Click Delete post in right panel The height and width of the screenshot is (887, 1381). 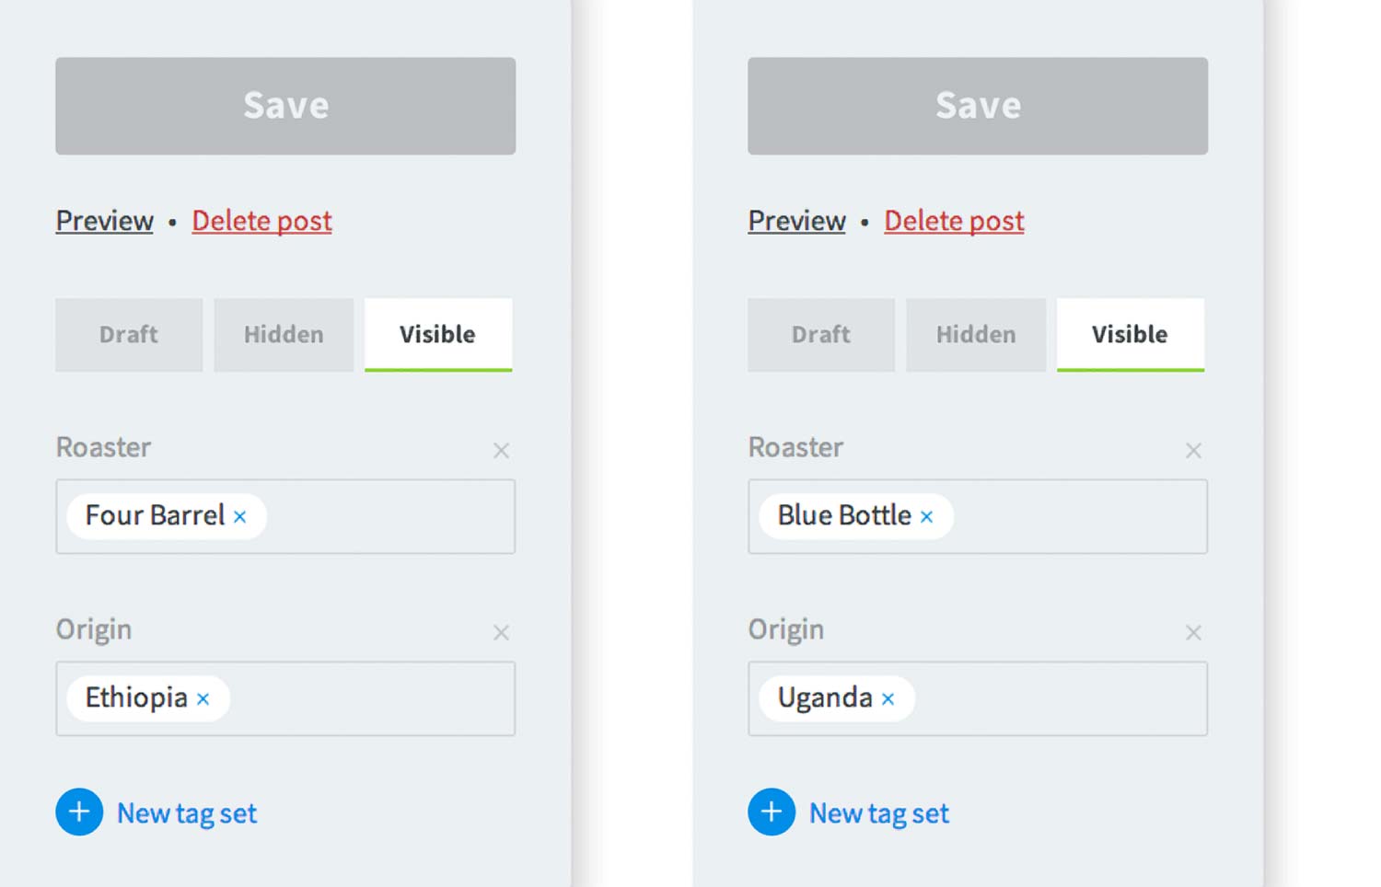pyautogui.click(x=954, y=221)
